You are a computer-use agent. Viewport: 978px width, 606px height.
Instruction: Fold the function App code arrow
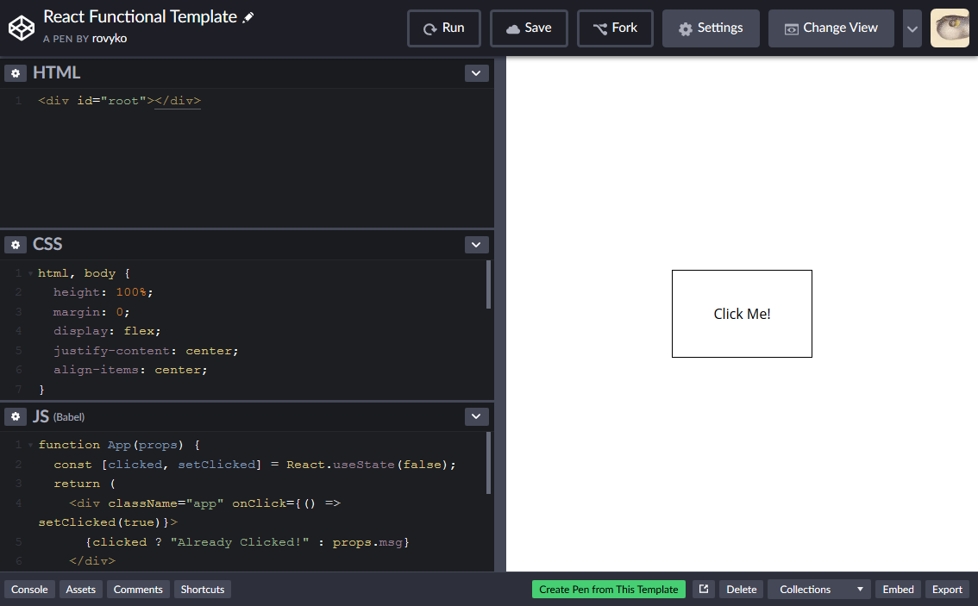[x=30, y=445]
